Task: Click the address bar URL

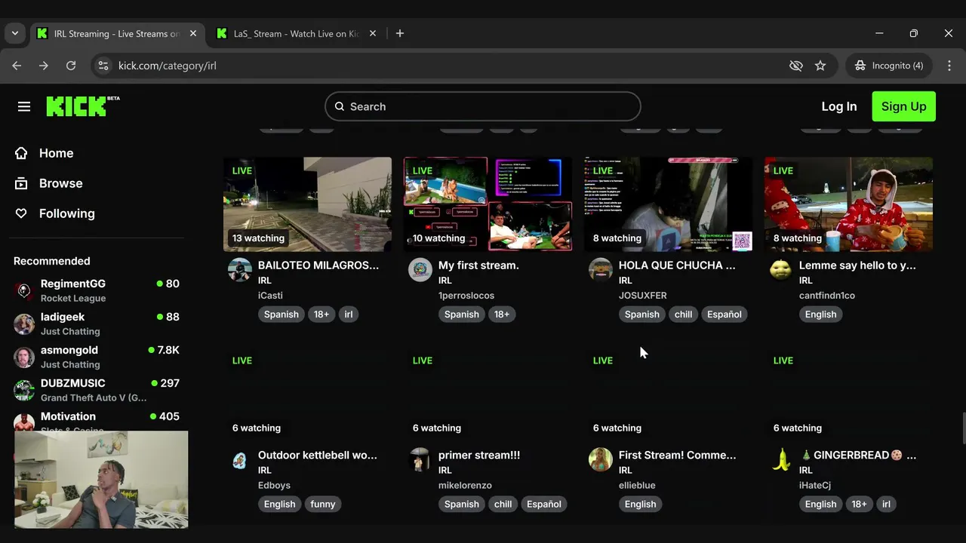Action: coord(168,66)
